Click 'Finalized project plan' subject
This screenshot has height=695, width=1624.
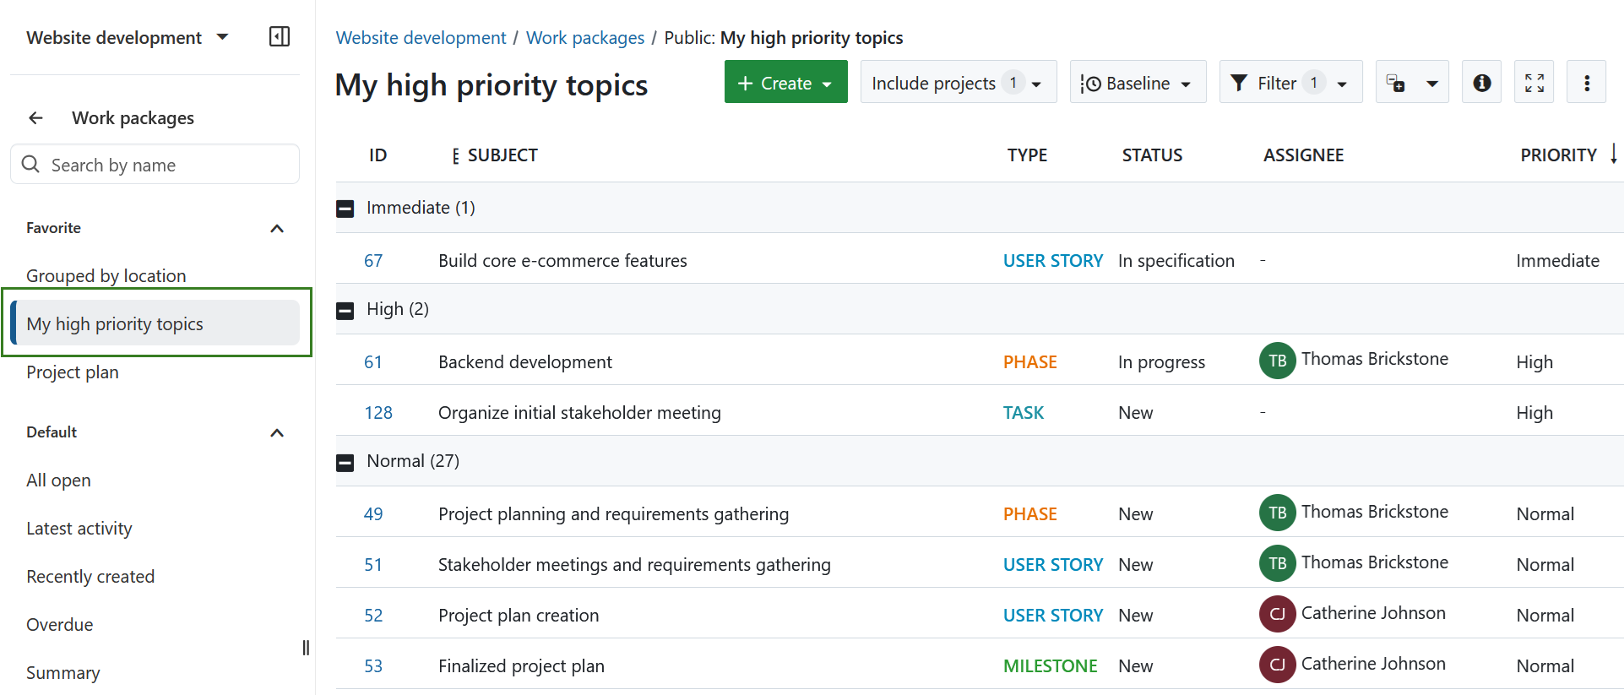point(521,665)
